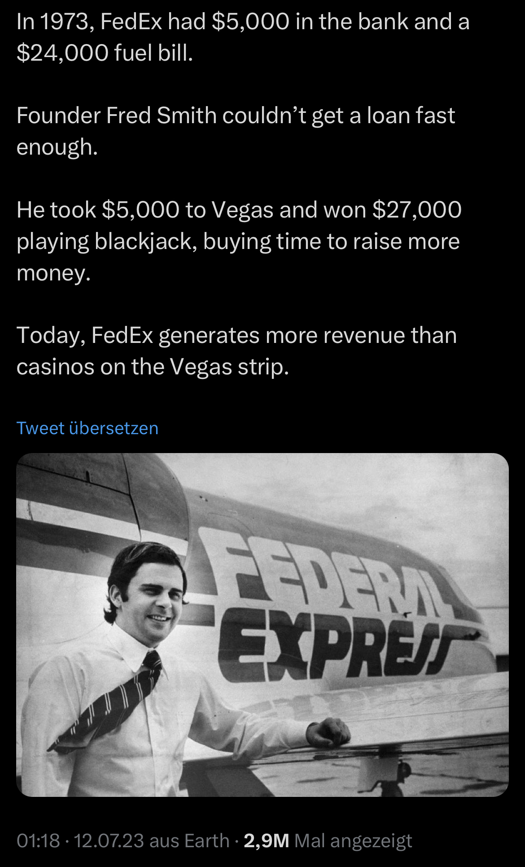This screenshot has height=867, width=525.
Task: Click the "$27,000" winnings amount
Action: click(x=417, y=210)
